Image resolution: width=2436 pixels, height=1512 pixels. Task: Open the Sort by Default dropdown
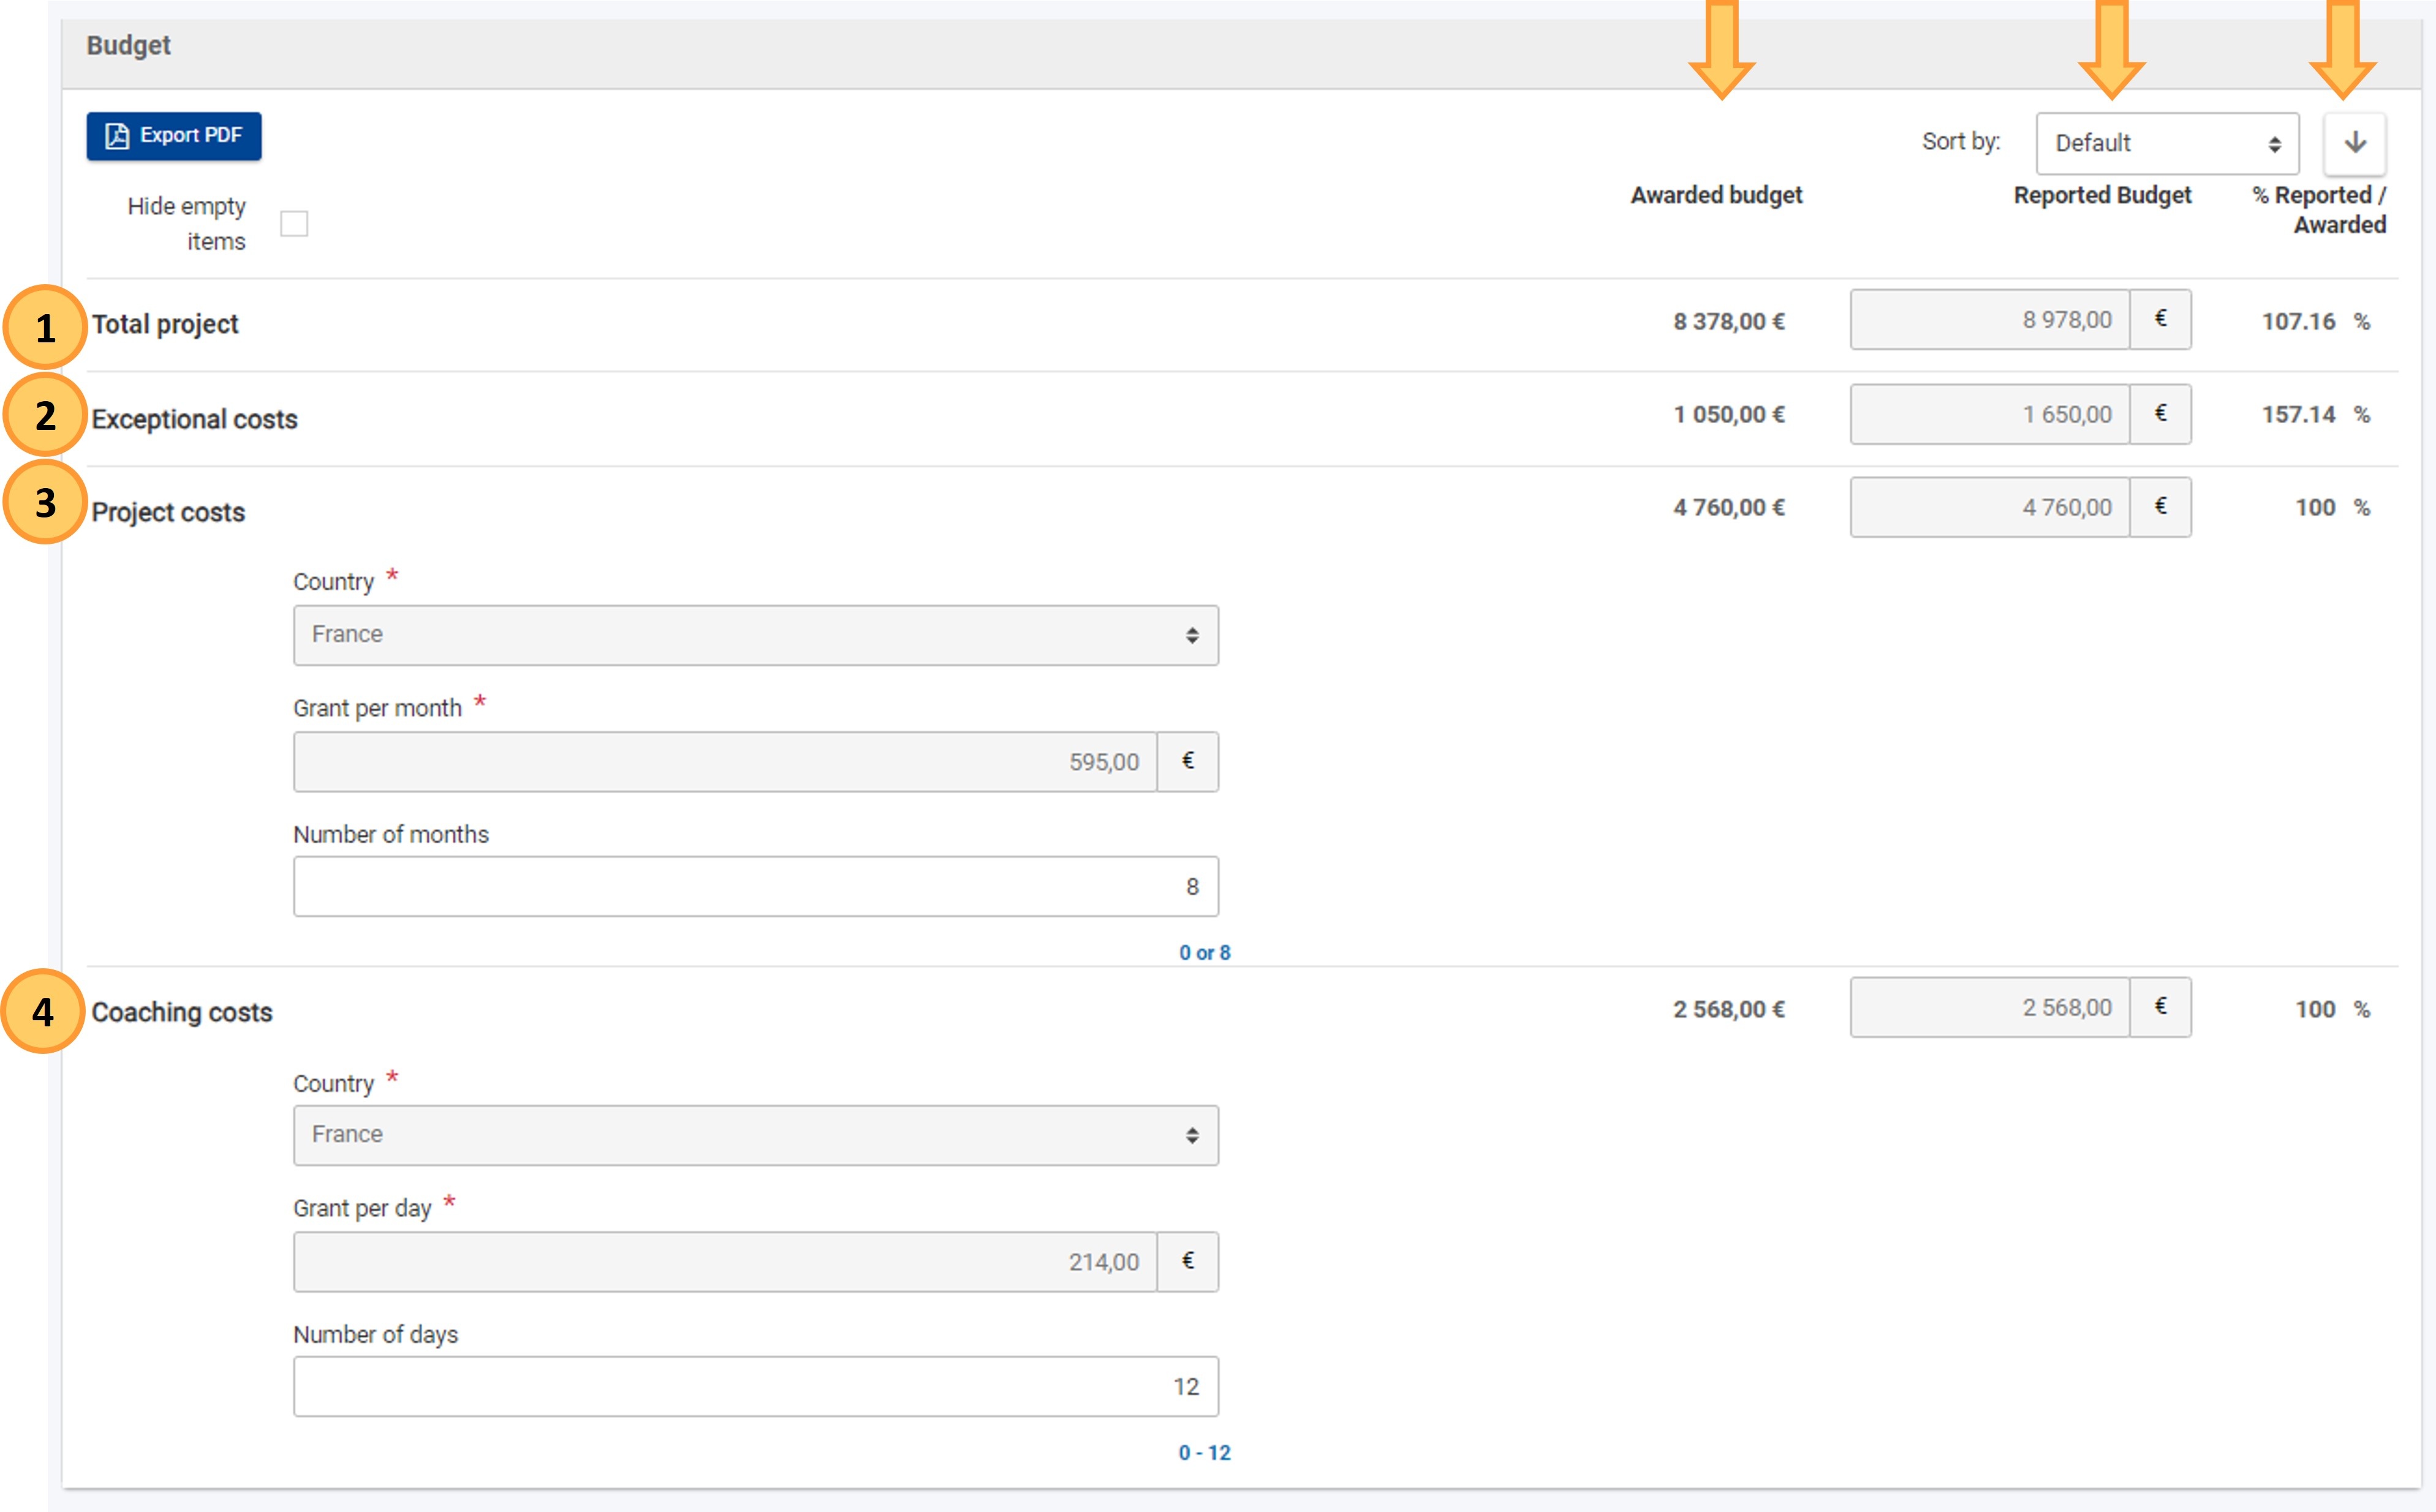coord(2166,143)
